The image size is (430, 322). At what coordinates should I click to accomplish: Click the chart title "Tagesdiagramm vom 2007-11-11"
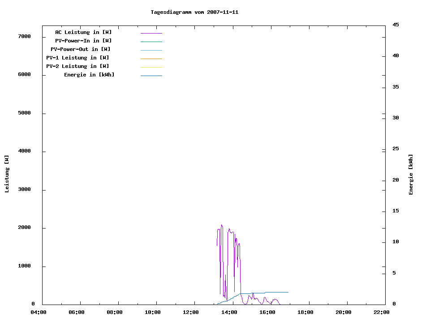tap(194, 13)
